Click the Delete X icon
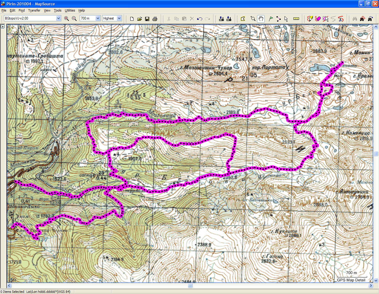Screen dimensions: 379x294 (192, 19)
